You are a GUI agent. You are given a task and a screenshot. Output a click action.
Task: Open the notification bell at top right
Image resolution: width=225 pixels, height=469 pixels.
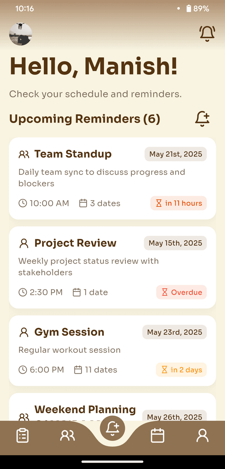tap(207, 33)
